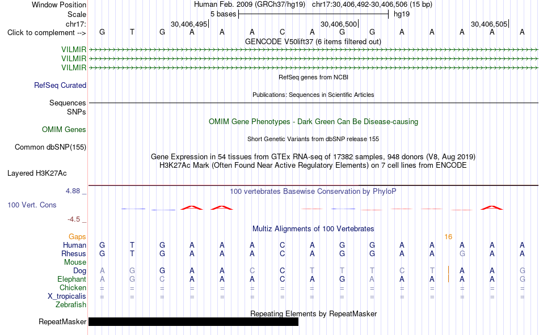Click the chr17: base position label
The image size is (539, 335).
coord(75,24)
